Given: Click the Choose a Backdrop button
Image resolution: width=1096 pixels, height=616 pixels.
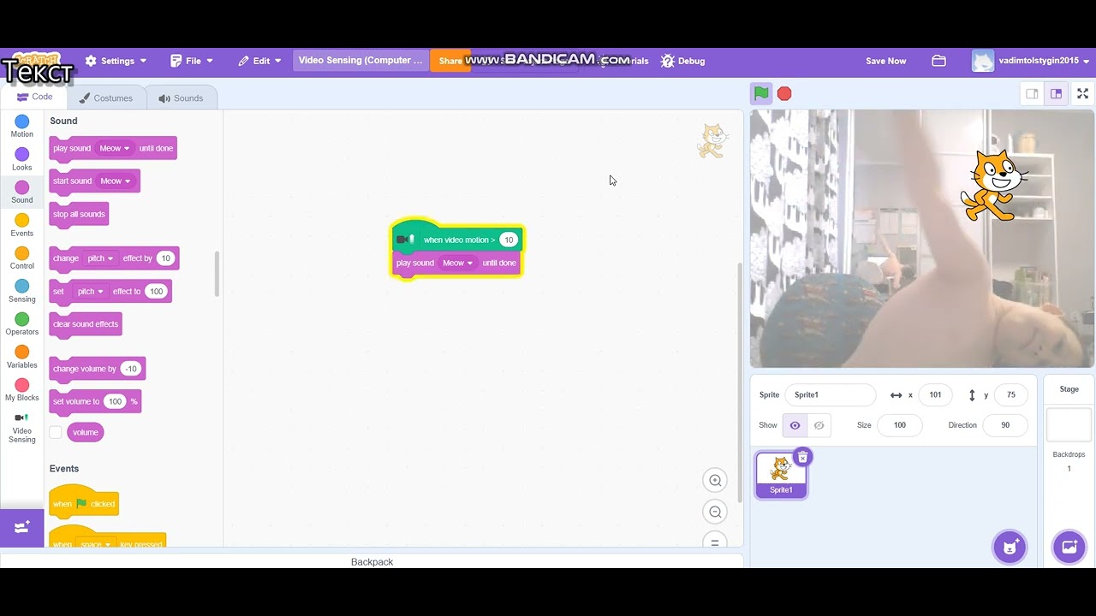Looking at the screenshot, I should click(x=1069, y=547).
